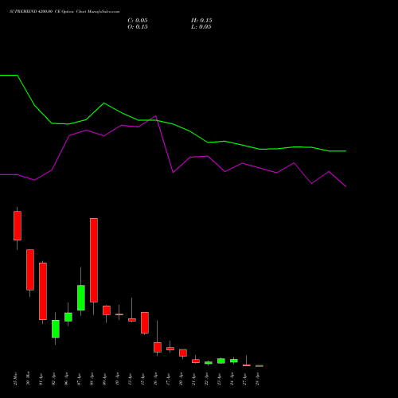
Task: Click the 10 Apr date label
Action: 117,379
